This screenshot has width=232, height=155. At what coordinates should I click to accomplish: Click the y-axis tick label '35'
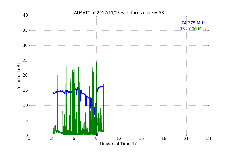25,30
